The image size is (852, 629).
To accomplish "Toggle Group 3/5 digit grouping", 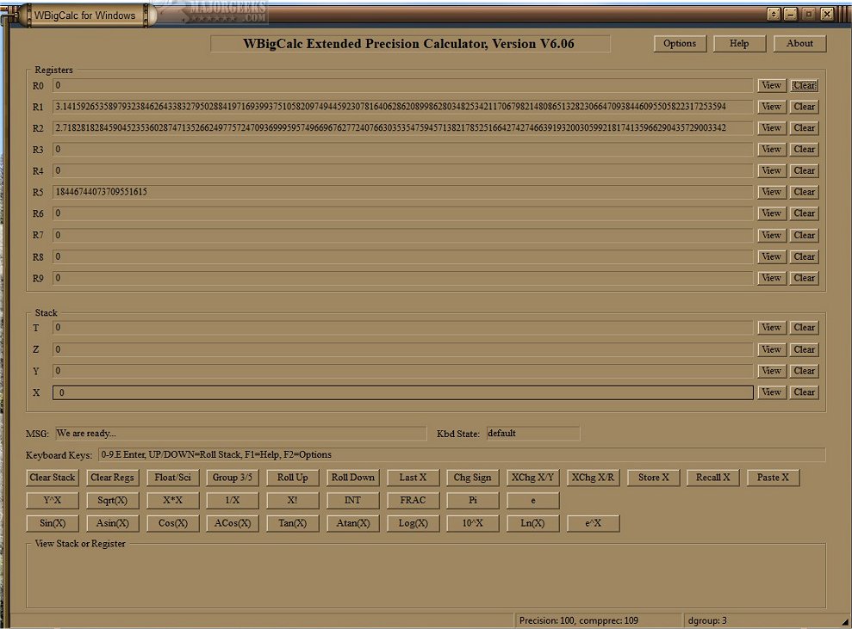I will pos(233,478).
